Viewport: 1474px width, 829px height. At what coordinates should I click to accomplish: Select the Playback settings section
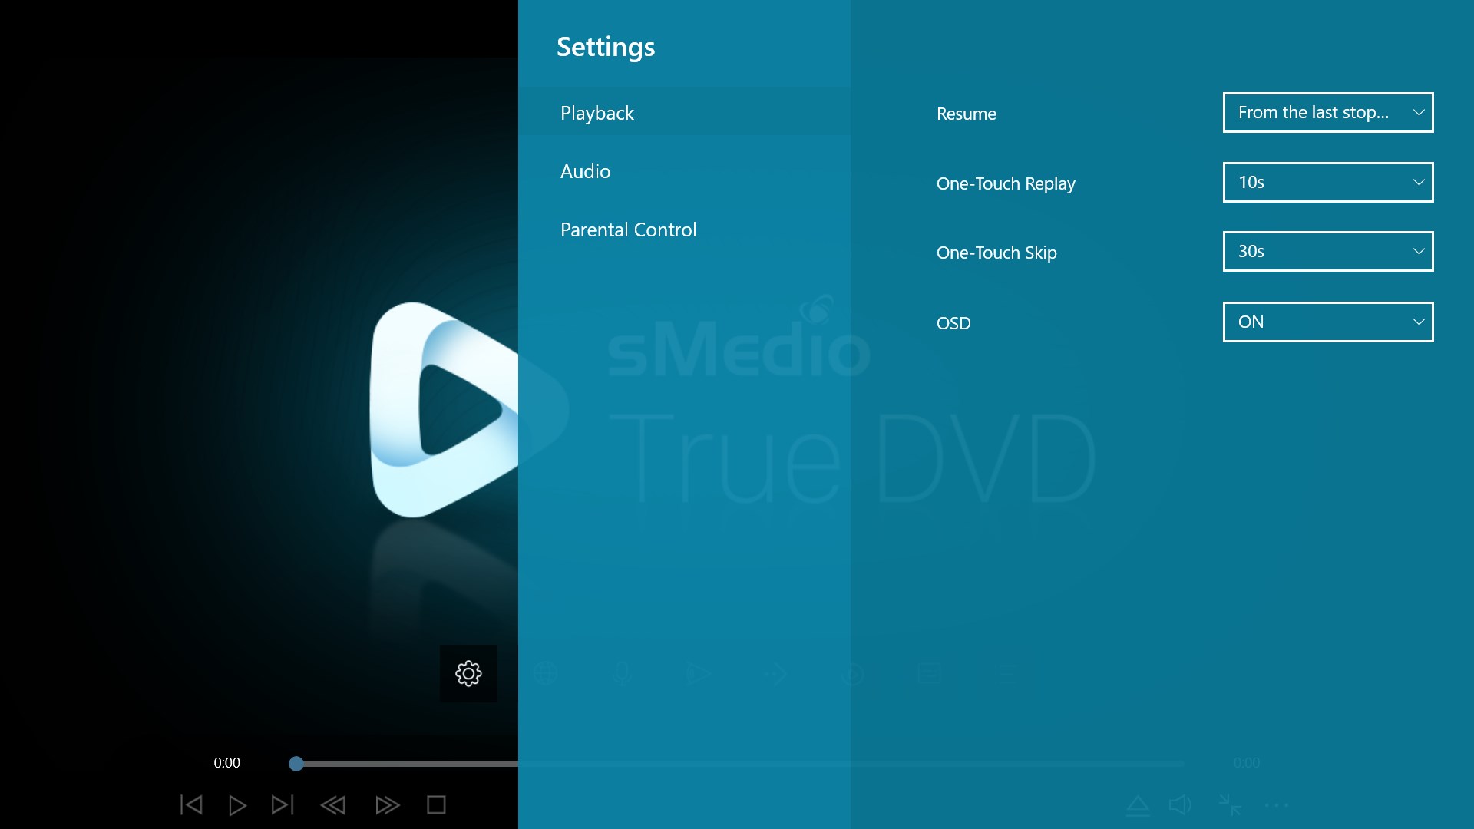coord(597,112)
